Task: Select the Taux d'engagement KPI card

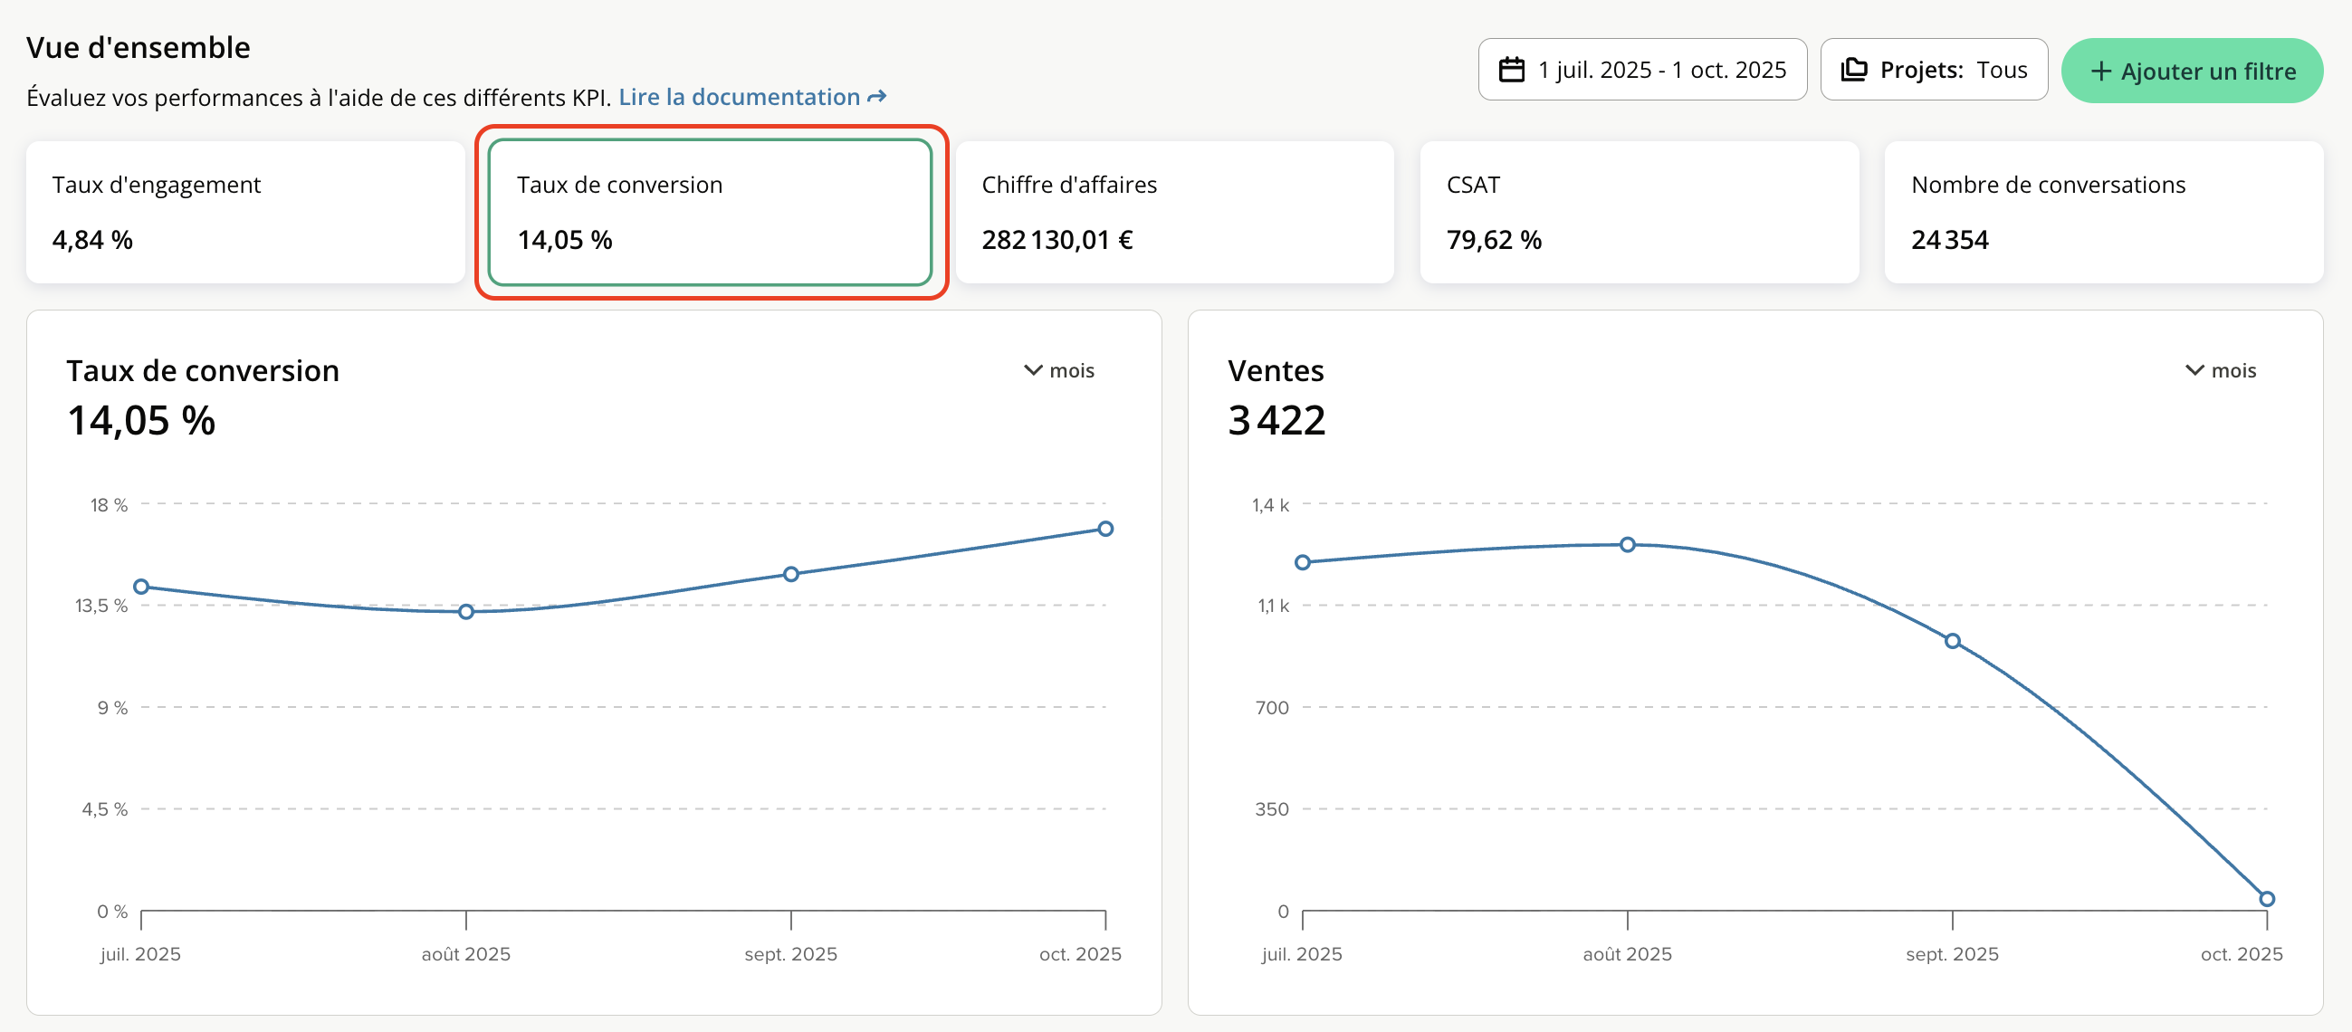Action: point(244,212)
